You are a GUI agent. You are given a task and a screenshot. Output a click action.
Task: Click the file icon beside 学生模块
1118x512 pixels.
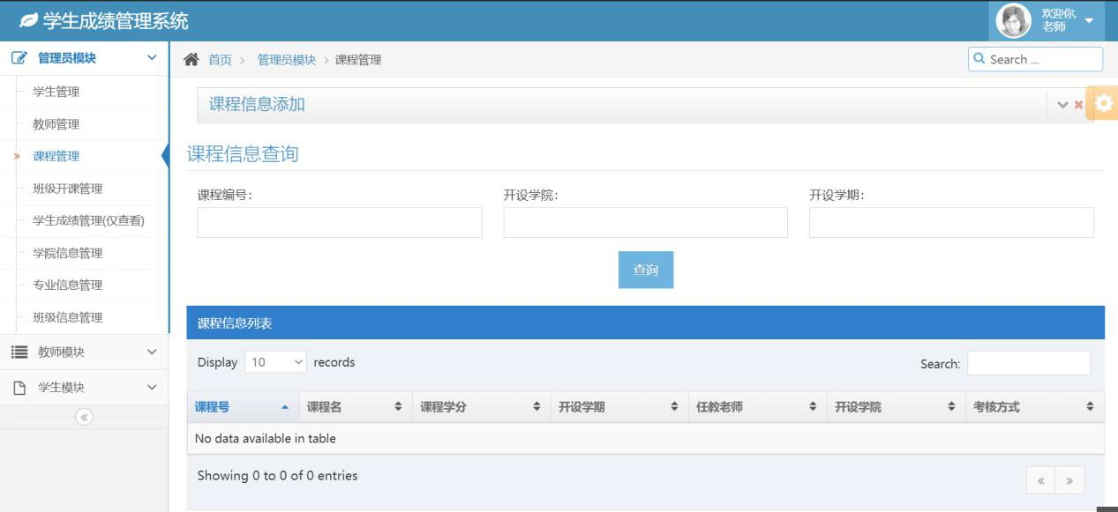19,388
